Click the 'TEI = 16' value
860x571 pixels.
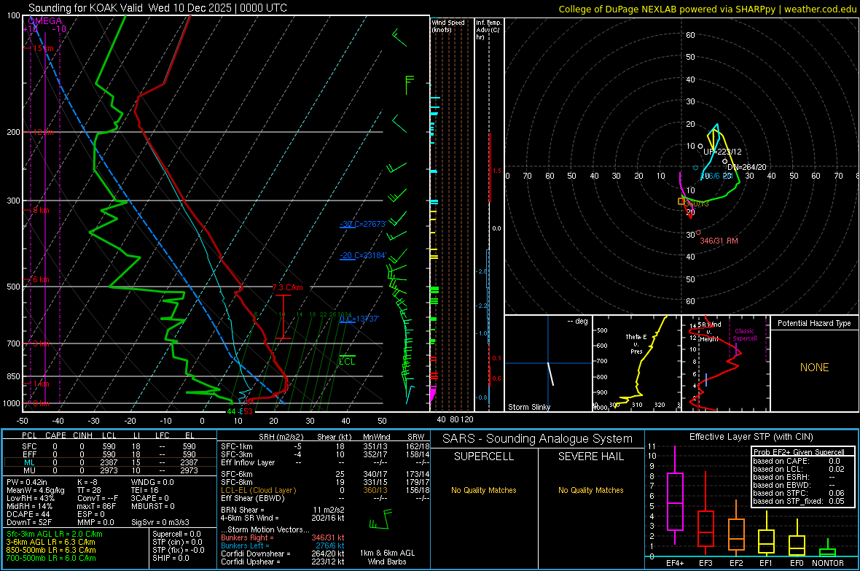pos(145,490)
